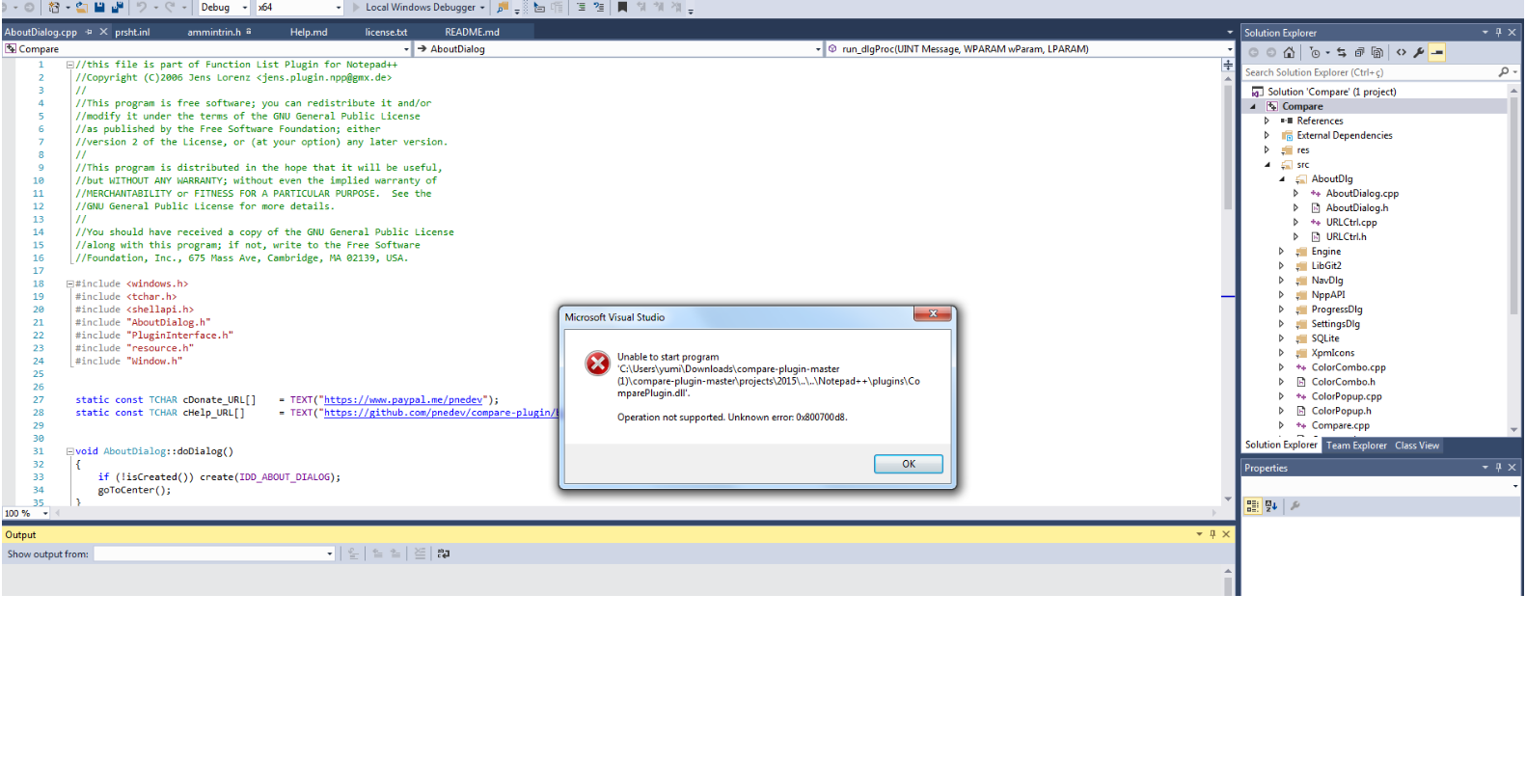Click Collapse All in Solution Explorer
Screen dimensions: 1526x783
click(x=1359, y=53)
